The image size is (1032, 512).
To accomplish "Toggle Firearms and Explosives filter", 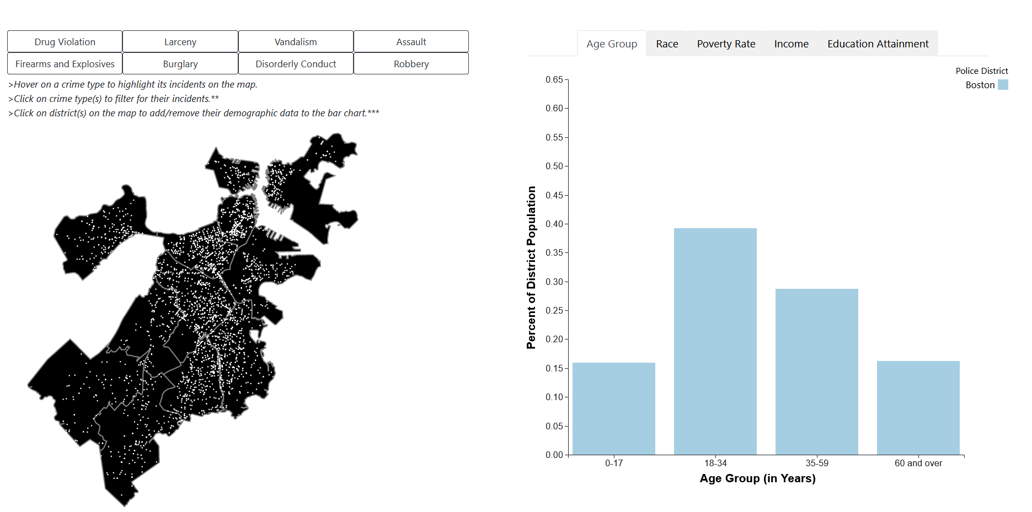I will (65, 63).
